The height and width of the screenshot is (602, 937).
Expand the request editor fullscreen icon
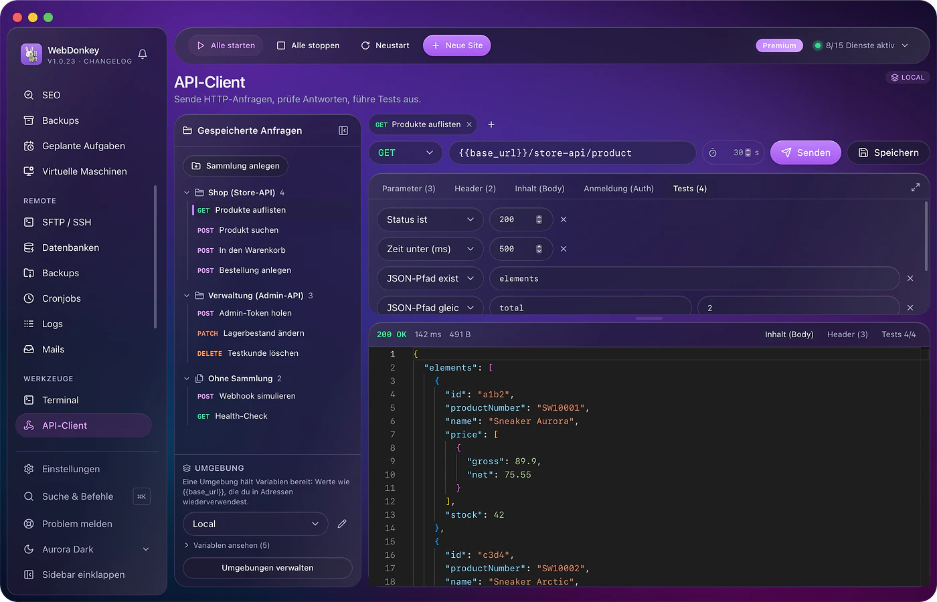coord(915,188)
